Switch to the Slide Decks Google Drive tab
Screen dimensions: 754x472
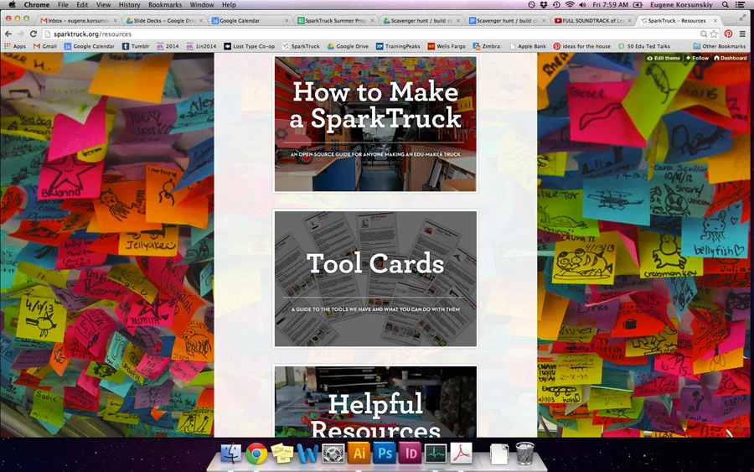point(163,21)
